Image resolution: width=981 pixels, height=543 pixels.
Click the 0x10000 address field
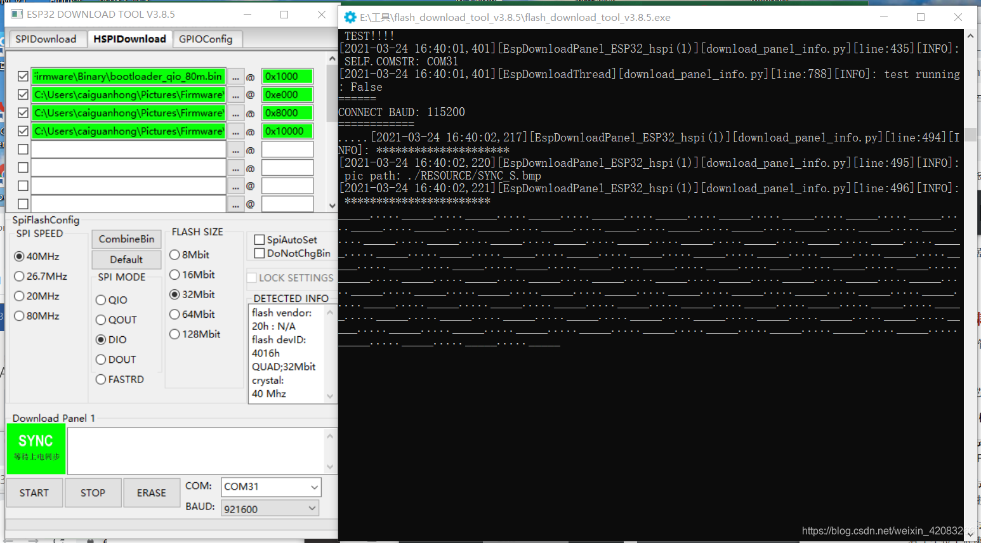[x=287, y=132]
